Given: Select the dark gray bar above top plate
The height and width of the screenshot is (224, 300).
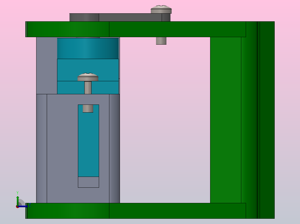Looking at the screenshot, I should [120, 17].
